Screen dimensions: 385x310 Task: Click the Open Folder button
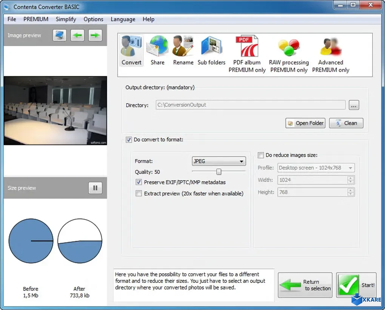[x=305, y=123]
